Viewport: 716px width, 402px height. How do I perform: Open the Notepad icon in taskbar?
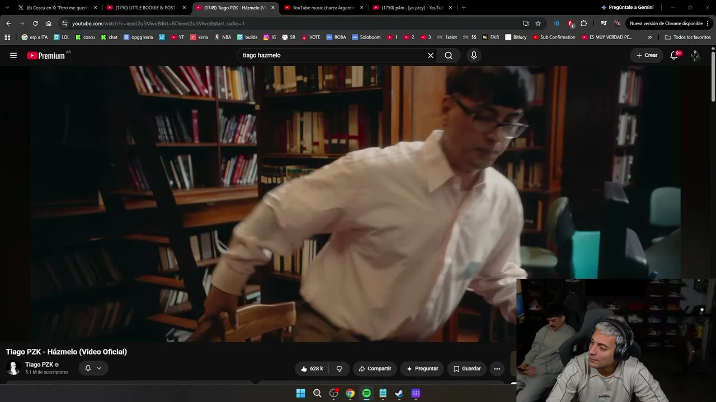click(x=383, y=393)
